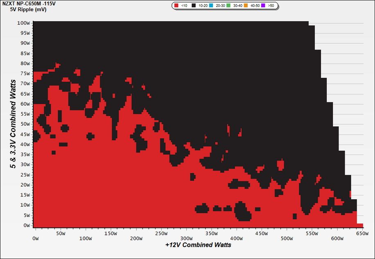
Task: Click the '65W' y-axis label
Action: click(25, 94)
